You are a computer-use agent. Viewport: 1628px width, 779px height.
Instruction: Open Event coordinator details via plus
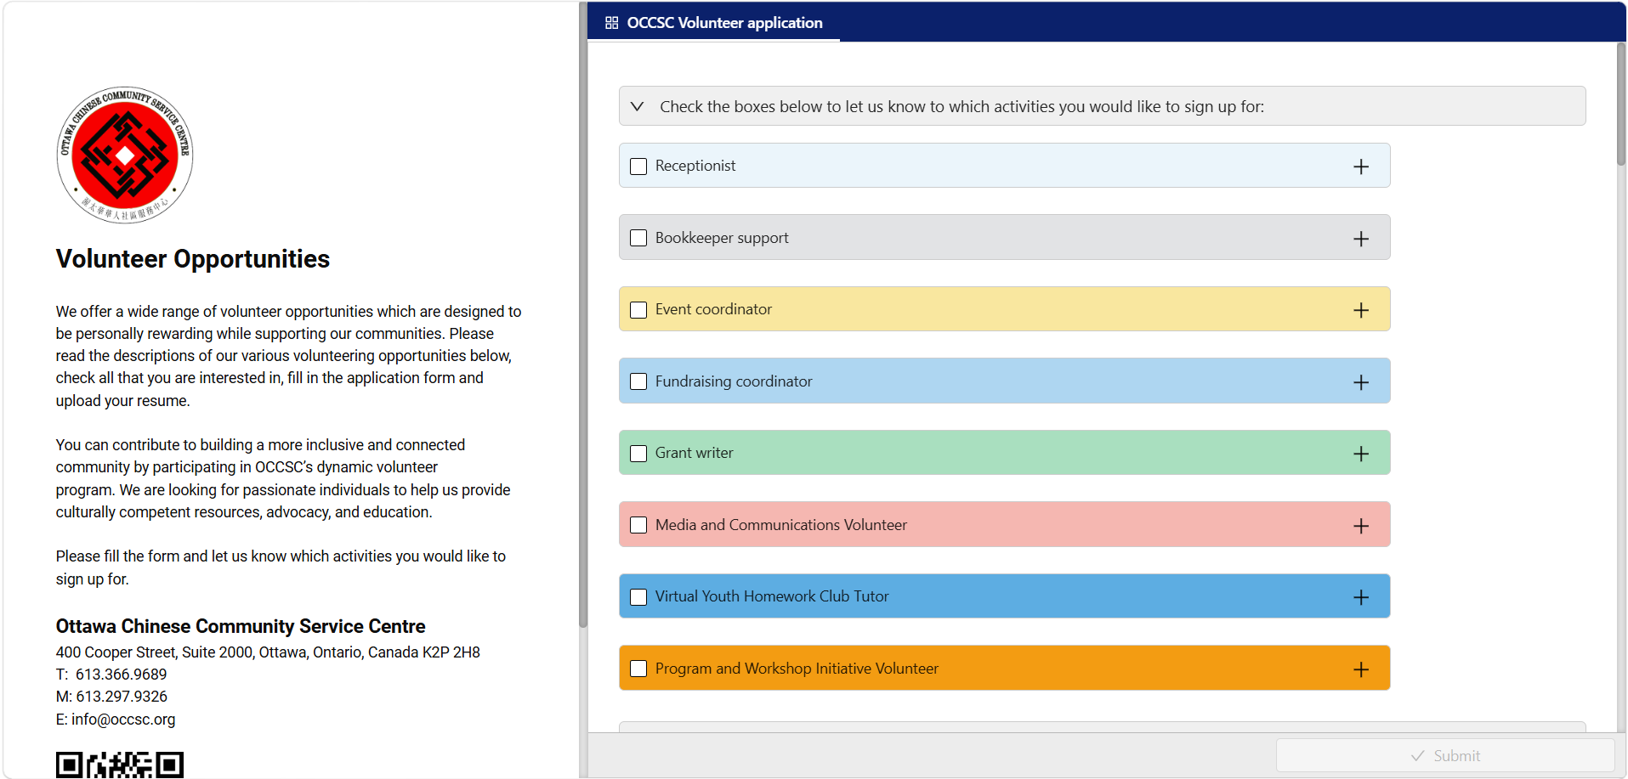click(x=1361, y=310)
